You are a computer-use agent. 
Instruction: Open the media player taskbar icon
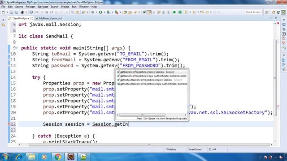tap(44, 157)
